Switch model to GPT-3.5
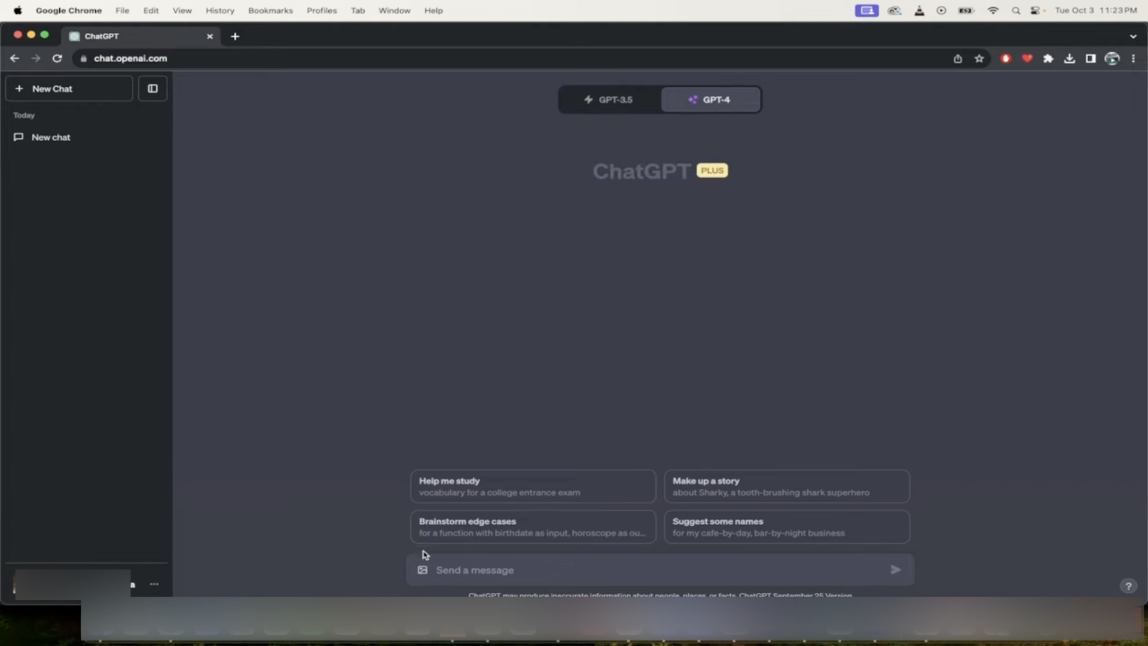 point(609,99)
